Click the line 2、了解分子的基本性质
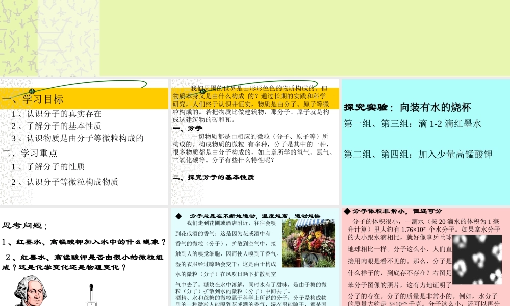Image resolution: width=510 pixels, height=306 pixels. (x=56, y=126)
